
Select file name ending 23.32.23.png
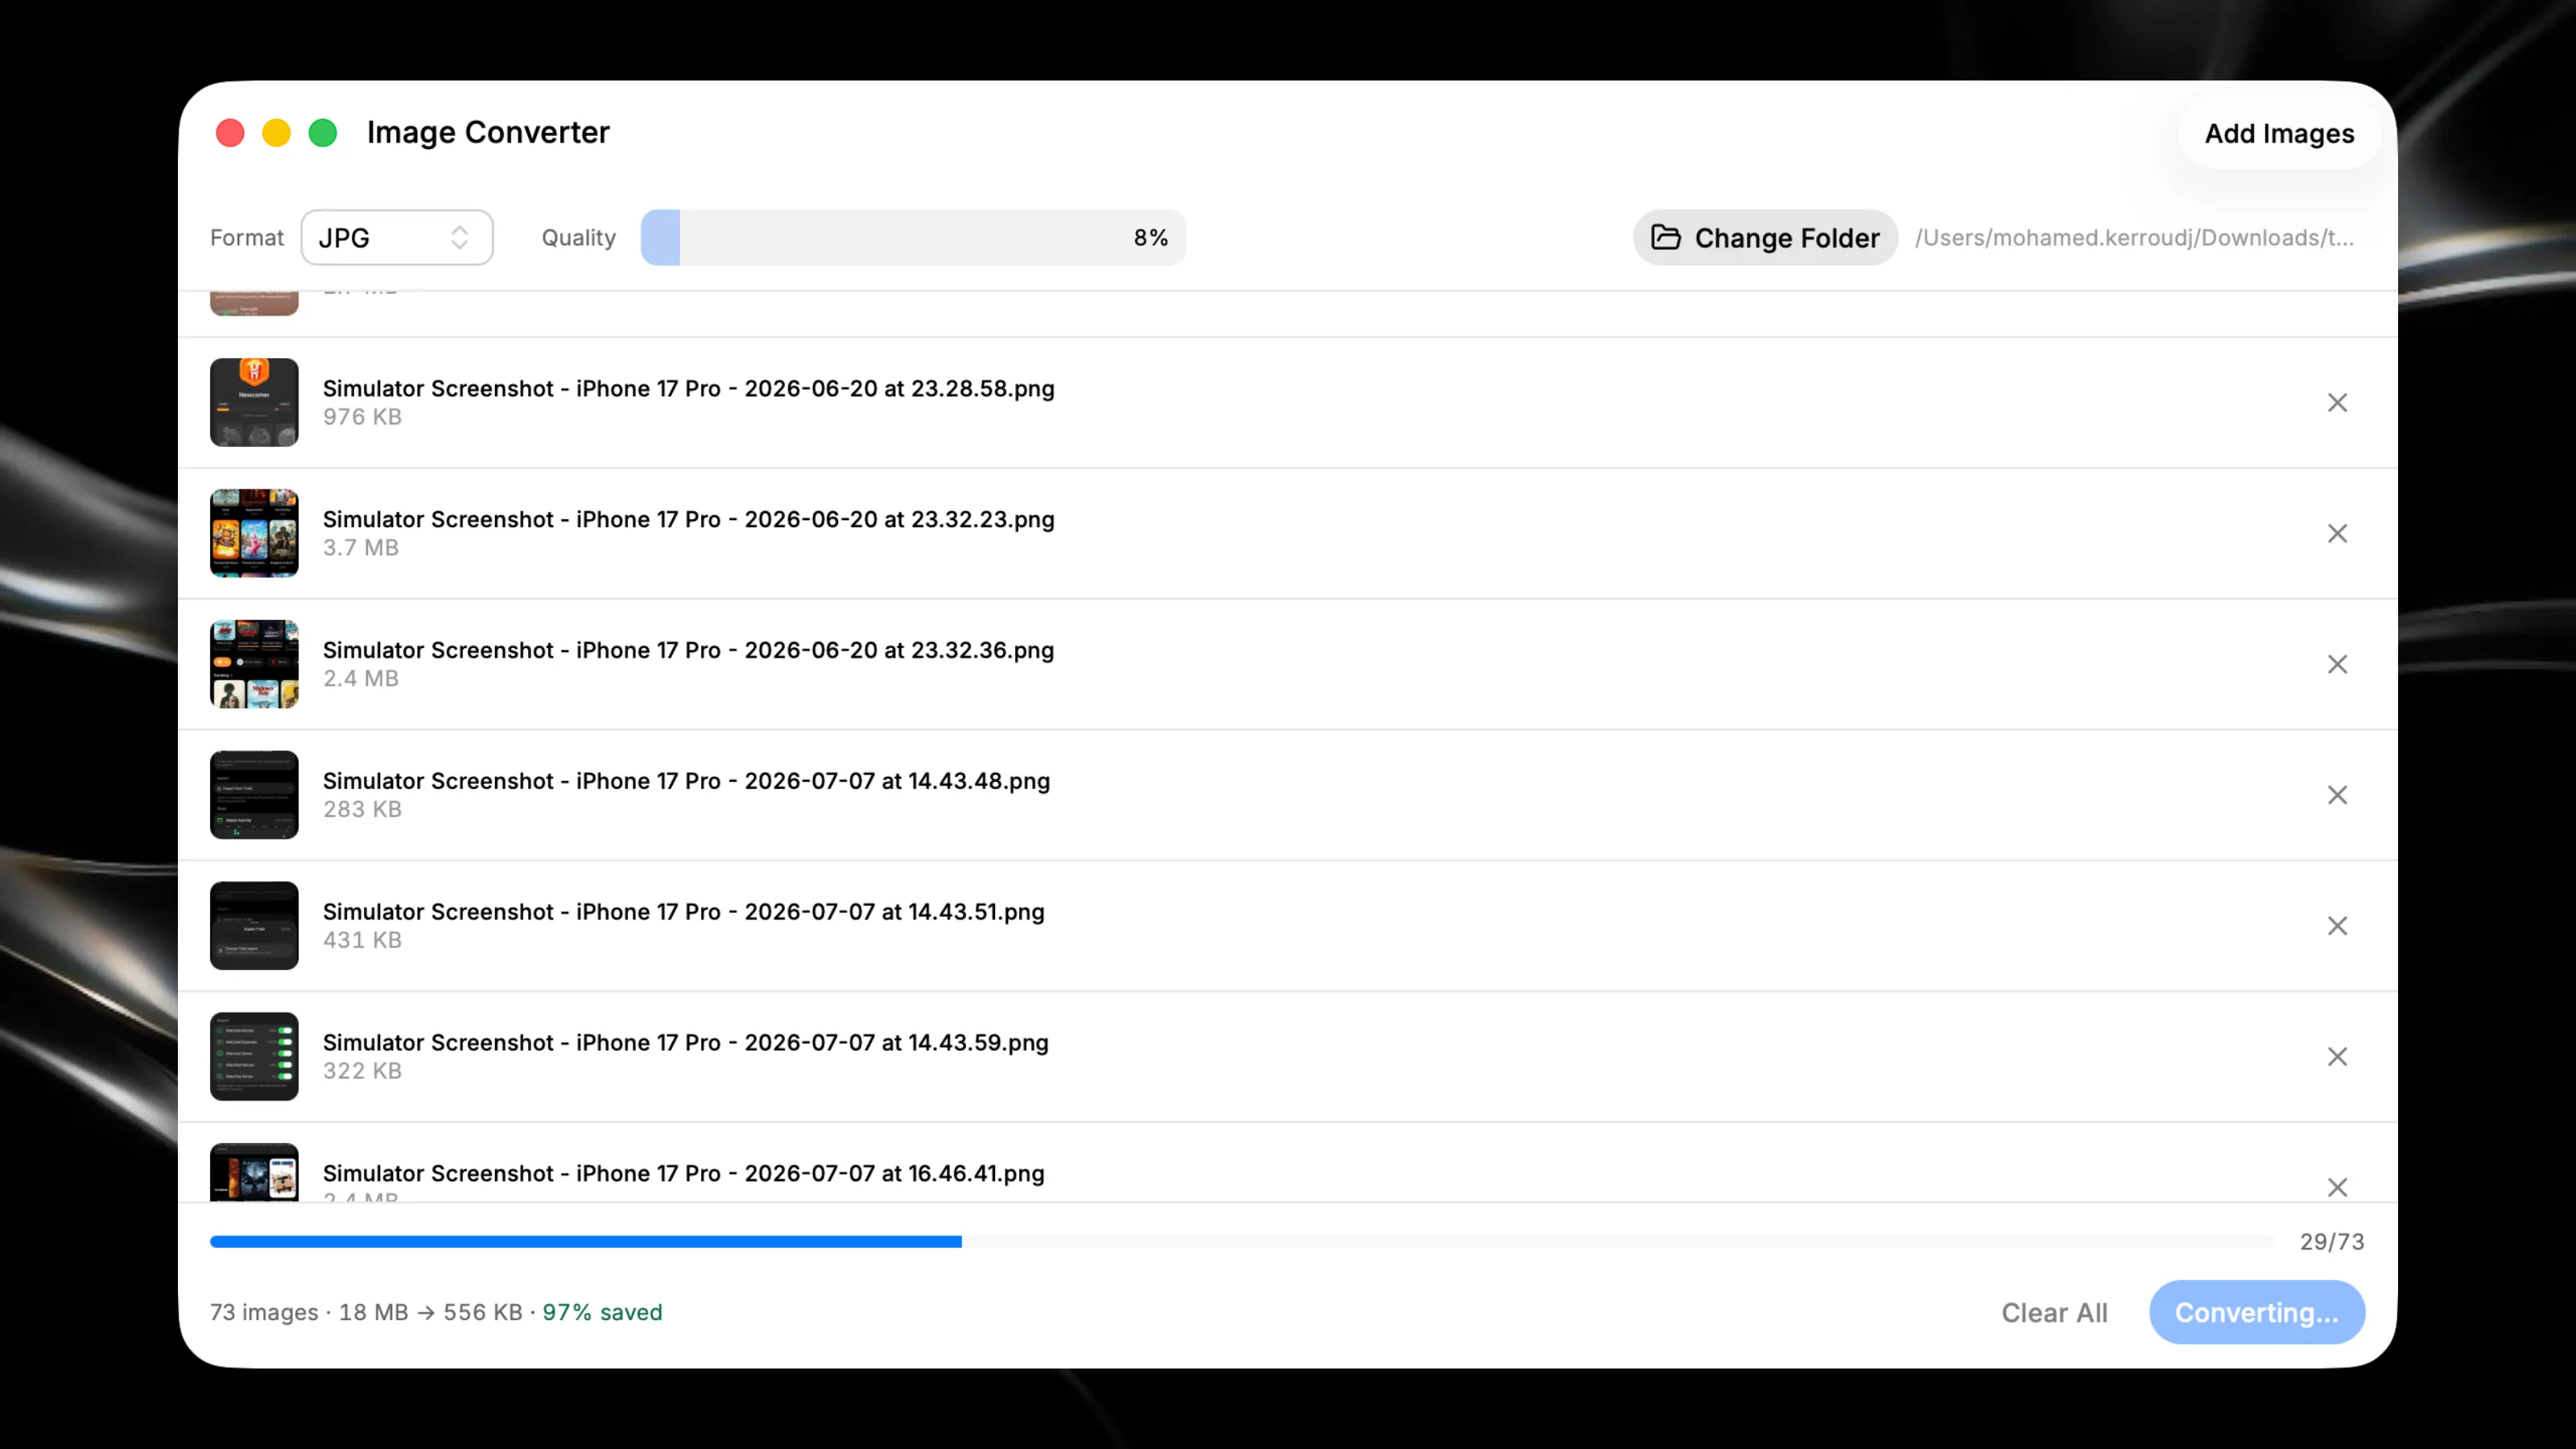tap(688, 519)
